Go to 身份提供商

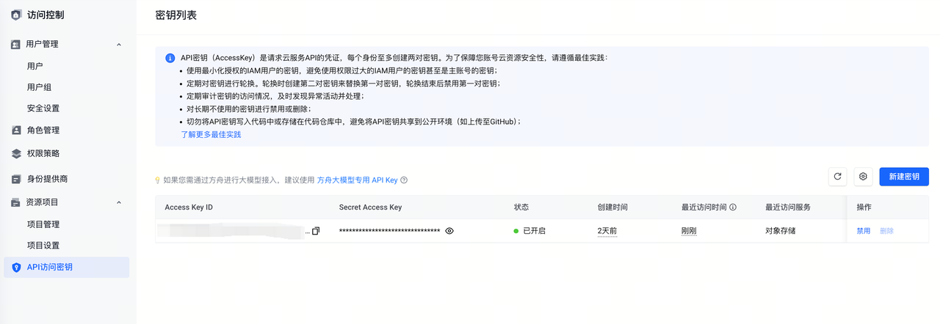[x=47, y=179]
